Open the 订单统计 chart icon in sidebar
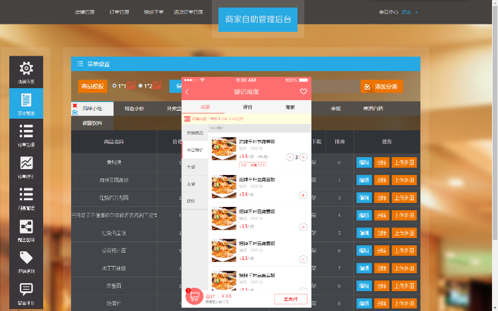 point(26,163)
